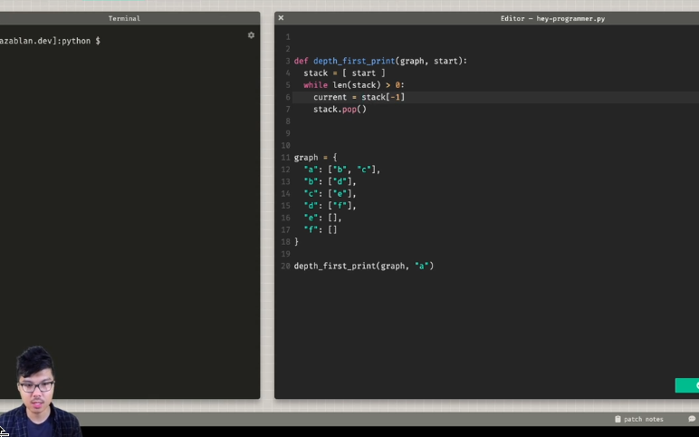Place cursor on 'current = stack[-1]' line
Screen dimensions: 699x437
359,97
